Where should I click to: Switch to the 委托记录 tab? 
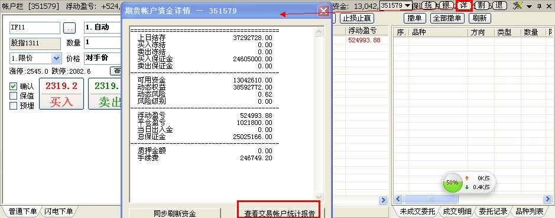[x=493, y=212]
